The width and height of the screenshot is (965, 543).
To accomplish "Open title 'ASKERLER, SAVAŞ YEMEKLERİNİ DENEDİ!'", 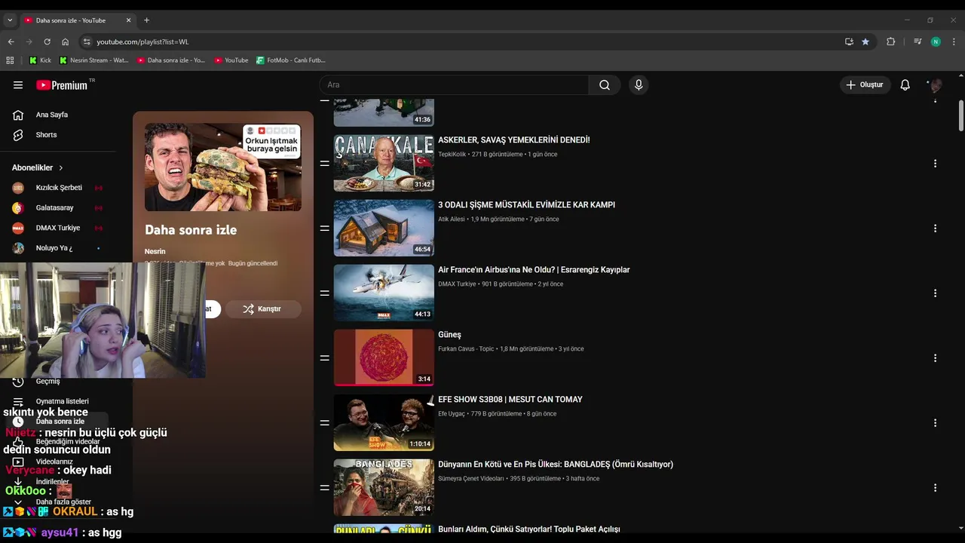I will pyautogui.click(x=514, y=140).
